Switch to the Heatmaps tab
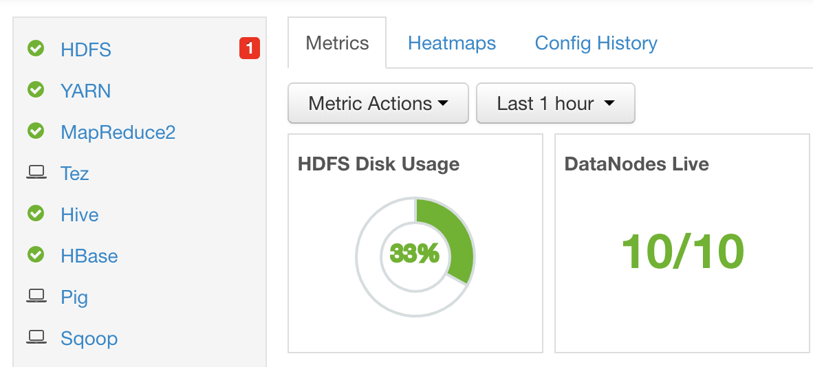 (452, 43)
